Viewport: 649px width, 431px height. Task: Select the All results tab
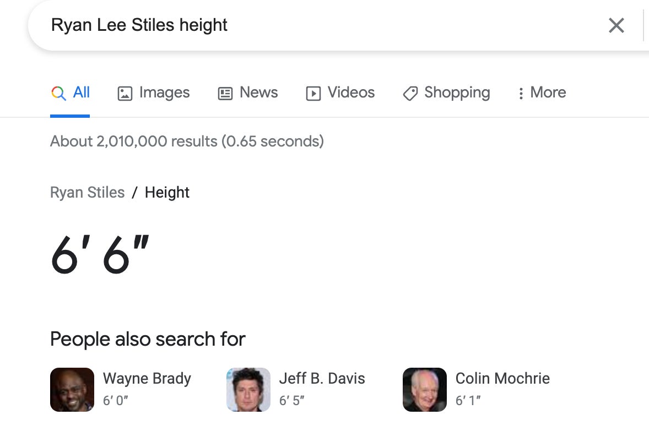(x=81, y=92)
